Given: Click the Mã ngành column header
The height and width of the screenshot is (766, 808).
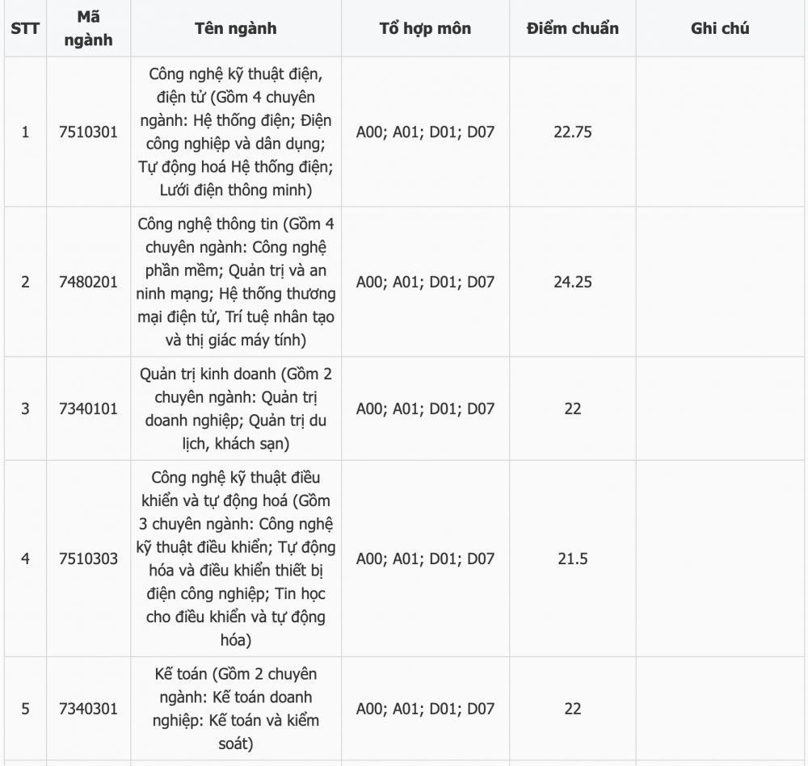Looking at the screenshot, I should [x=89, y=28].
